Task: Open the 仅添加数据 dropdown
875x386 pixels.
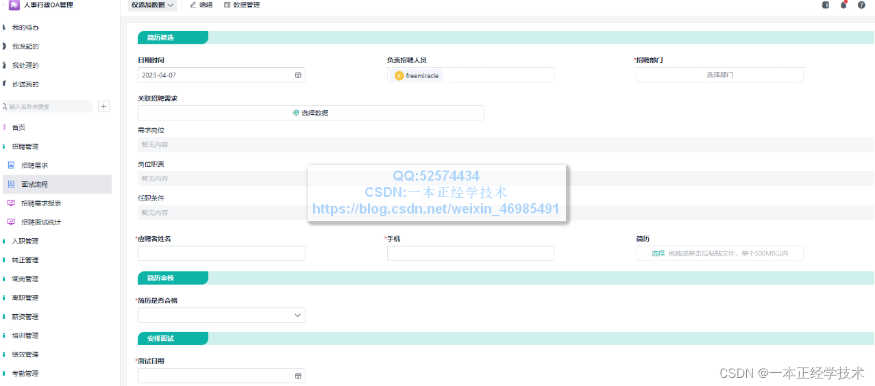Action: click(152, 5)
